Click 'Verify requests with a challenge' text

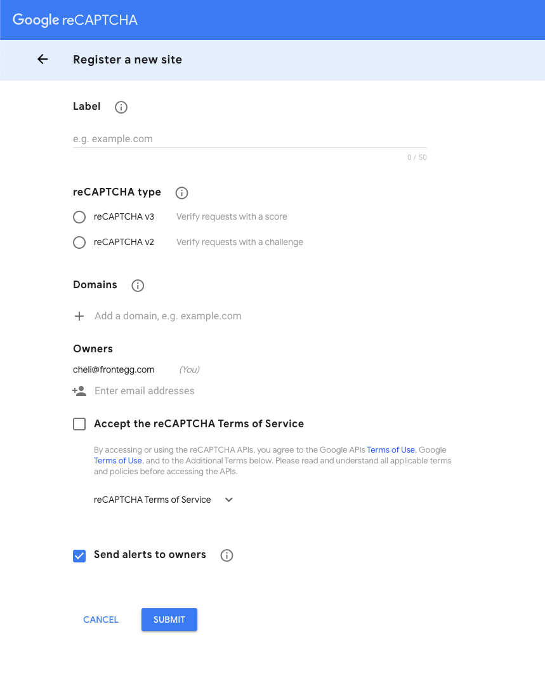(240, 242)
